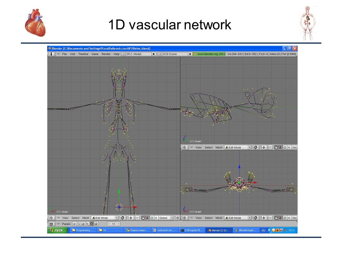Image resolution: width=340 pixels, height=255 pixels.
Task: Enable translate manipulator in top-right viewport
Action: 280,147
